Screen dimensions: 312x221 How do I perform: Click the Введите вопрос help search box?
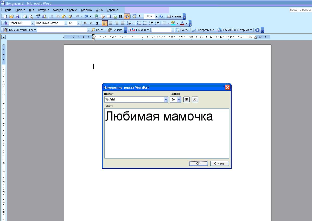click(x=301, y=10)
